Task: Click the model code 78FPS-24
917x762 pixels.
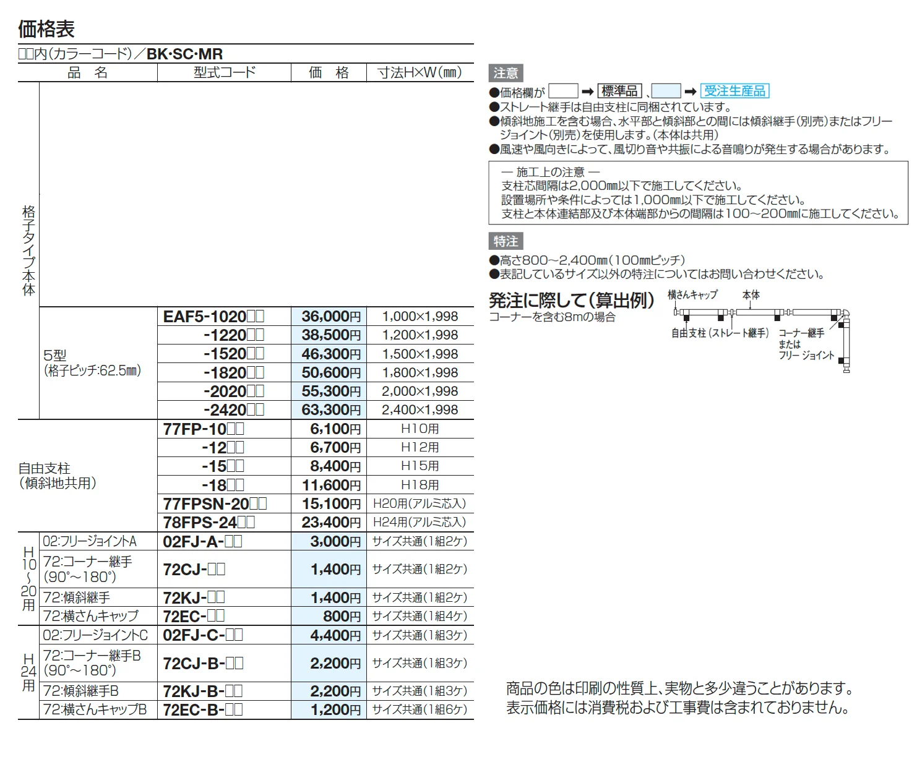Action: tap(209, 523)
